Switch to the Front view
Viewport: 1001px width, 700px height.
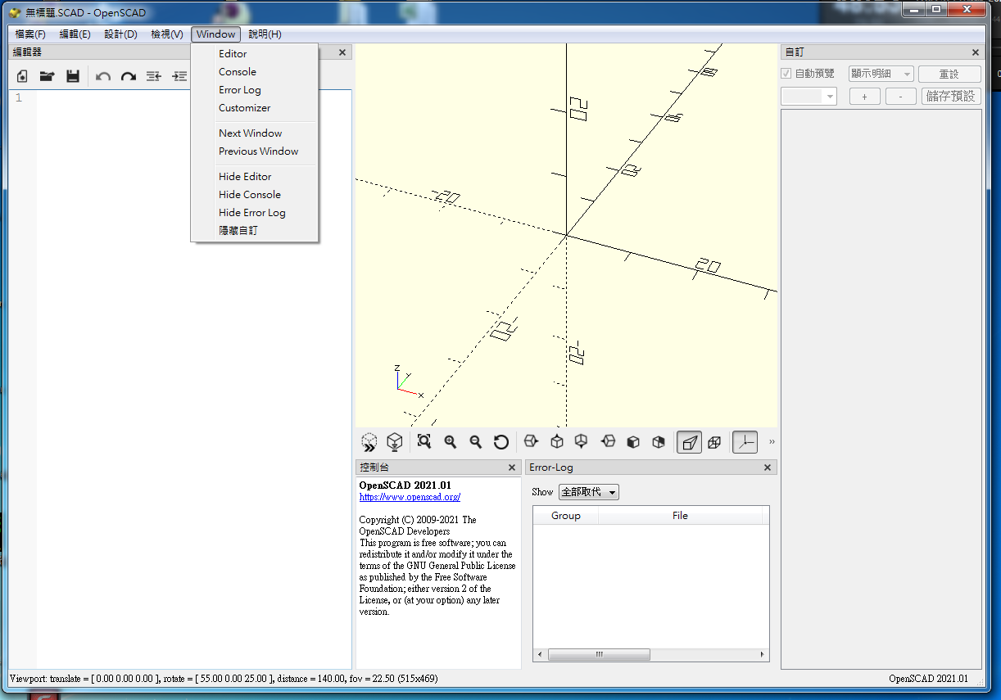[633, 442]
